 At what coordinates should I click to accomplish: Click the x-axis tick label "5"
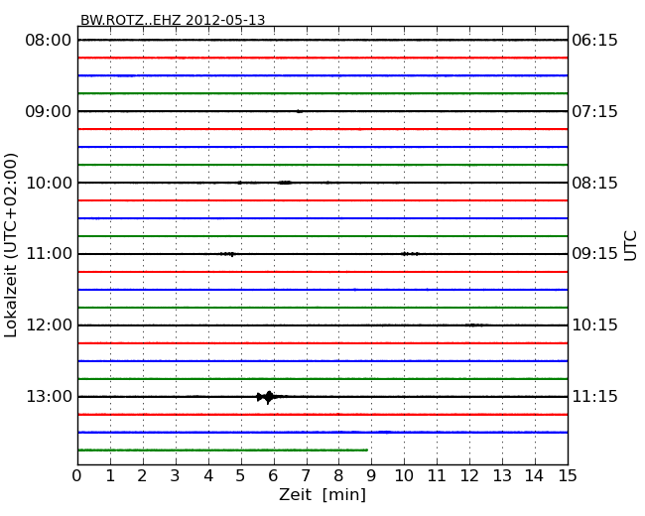[x=241, y=476]
